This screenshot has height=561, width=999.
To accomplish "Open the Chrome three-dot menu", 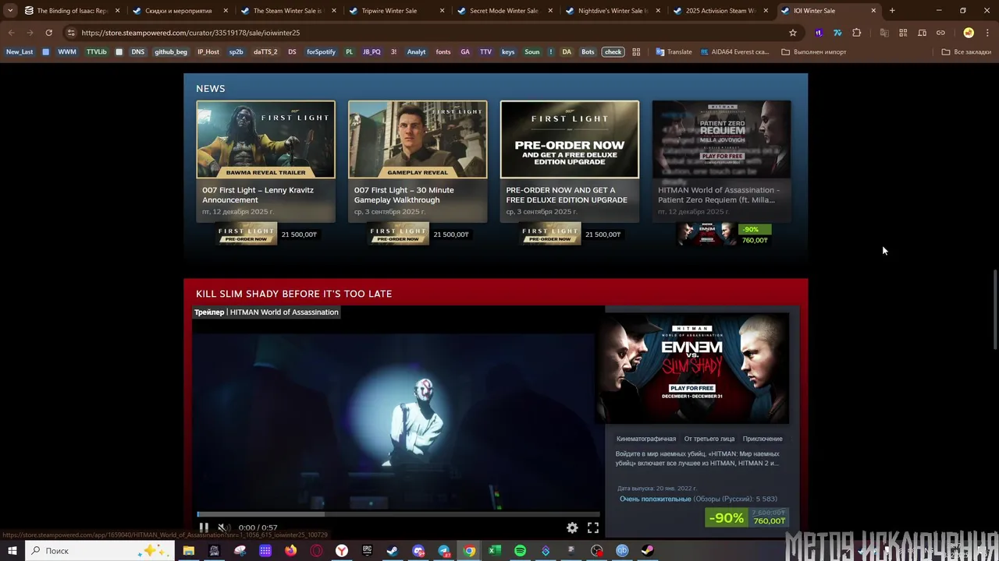I will (x=986, y=33).
